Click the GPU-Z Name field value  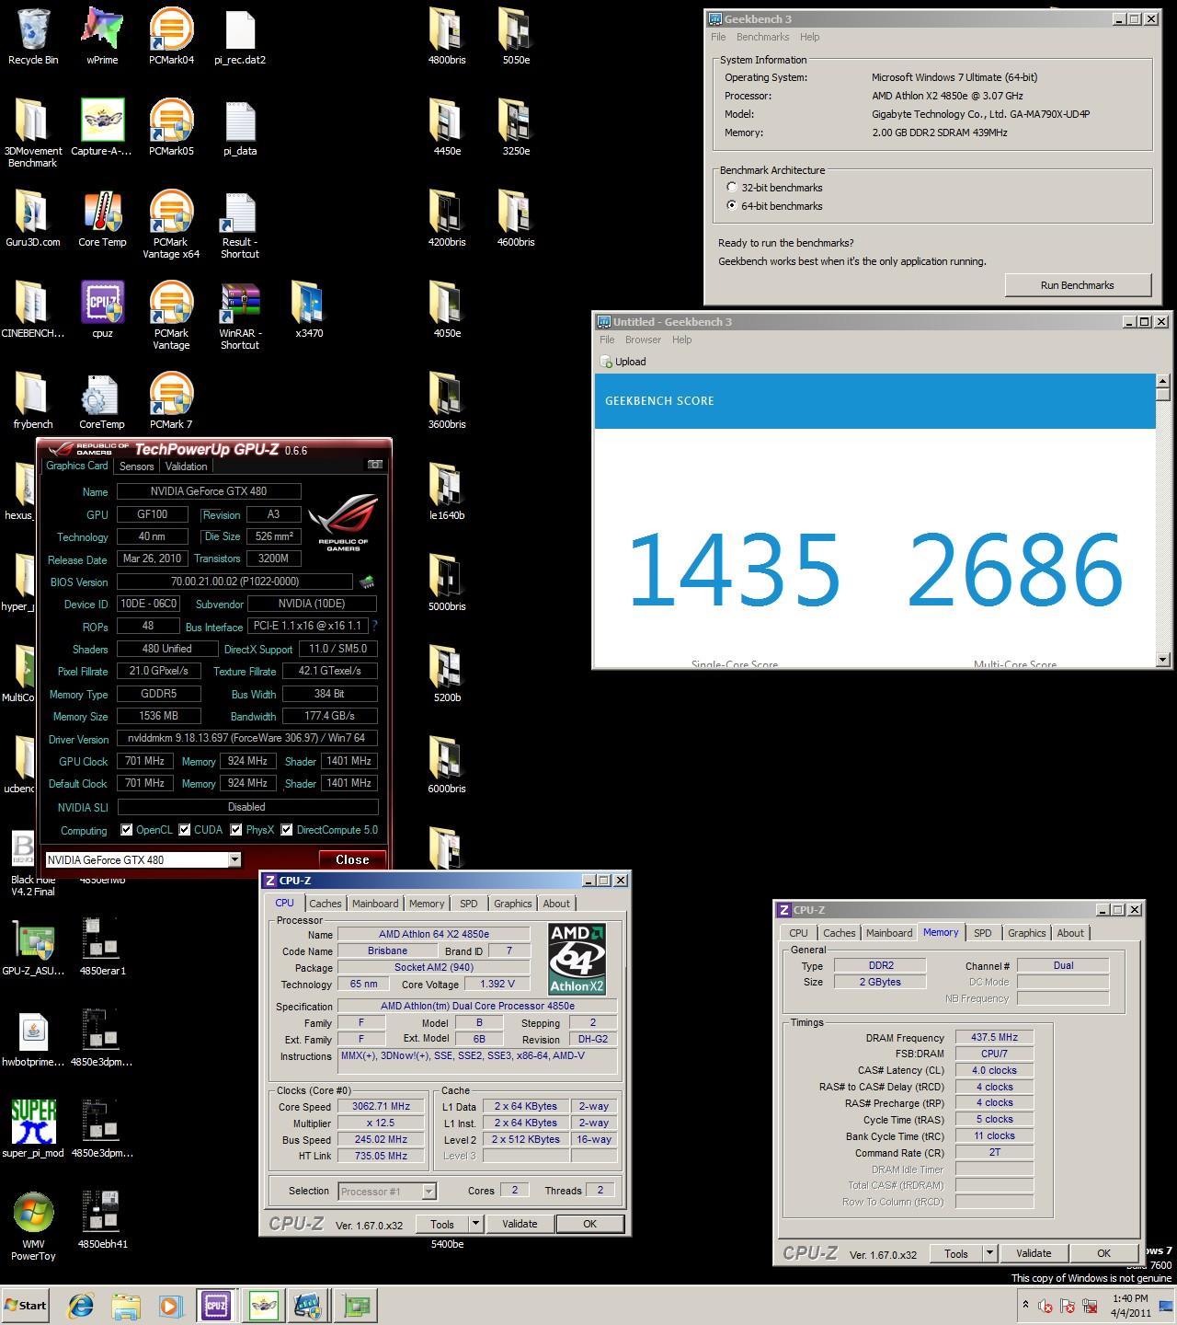(208, 491)
